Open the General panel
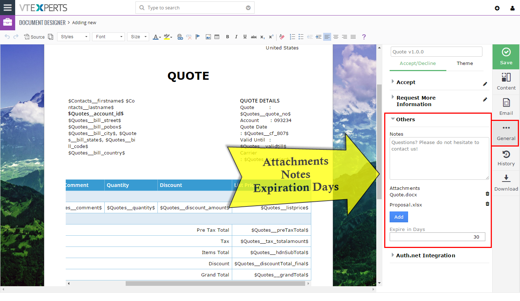This screenshot has height=301, width=520. tap(506, 133)
